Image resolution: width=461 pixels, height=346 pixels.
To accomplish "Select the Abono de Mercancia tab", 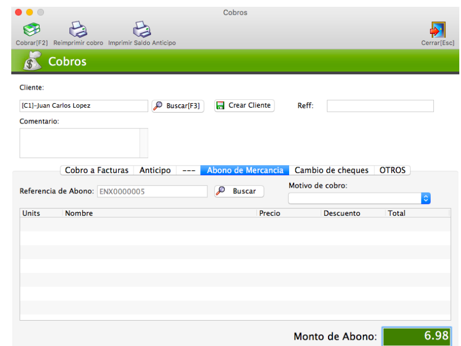I will [x=245, y=170].
